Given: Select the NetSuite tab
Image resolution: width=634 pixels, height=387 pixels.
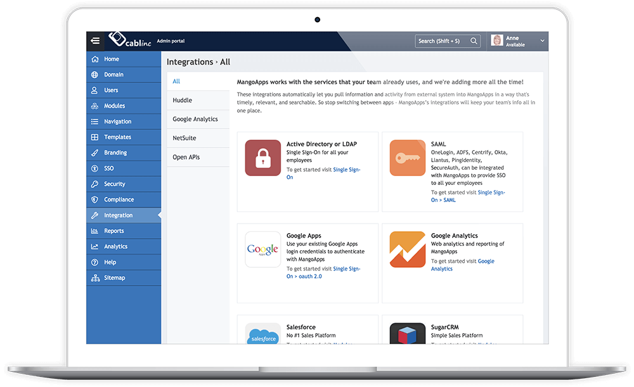Looking at the screenshot, I should (x=198, y=138).
